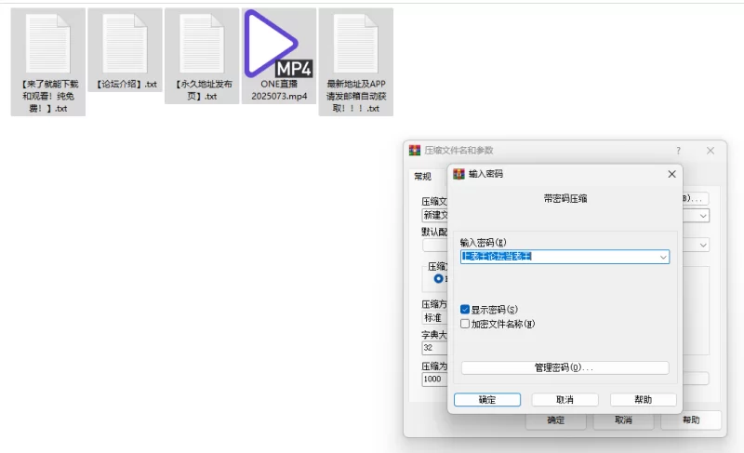Click the WinRAR icon in 压缩文件名和参数 title bar
This screenshot has height=453, width=744.
[415, 151]
